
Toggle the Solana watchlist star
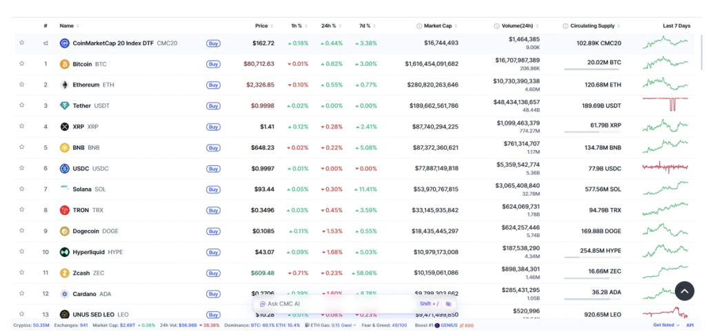[21, 189]
